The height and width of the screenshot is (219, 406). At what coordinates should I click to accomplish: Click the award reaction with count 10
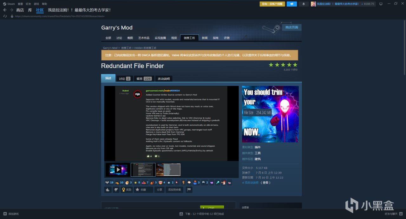tap(120, 182)
